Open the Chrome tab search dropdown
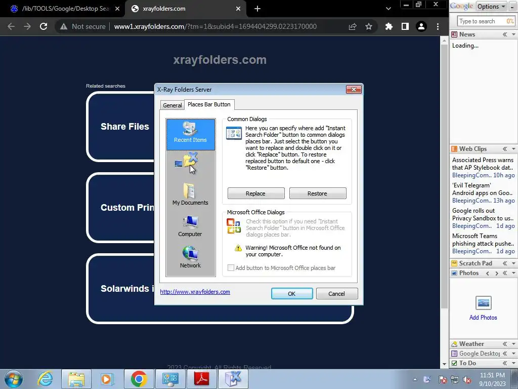 tap(388, 9)
